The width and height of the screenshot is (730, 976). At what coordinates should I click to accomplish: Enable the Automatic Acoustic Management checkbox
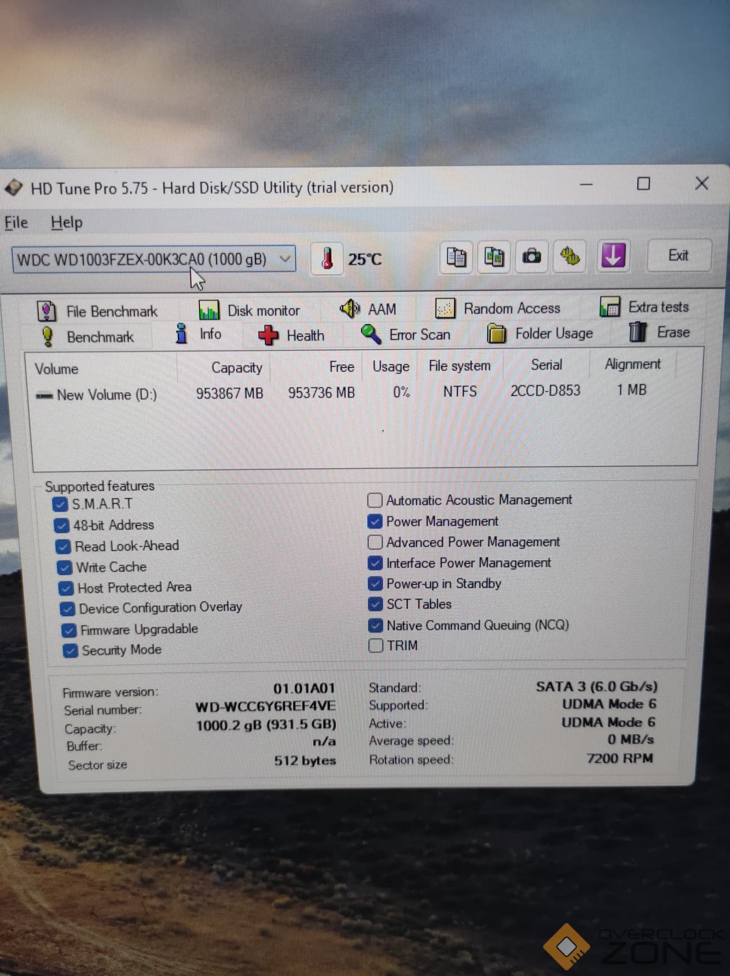tap(375, 500)
